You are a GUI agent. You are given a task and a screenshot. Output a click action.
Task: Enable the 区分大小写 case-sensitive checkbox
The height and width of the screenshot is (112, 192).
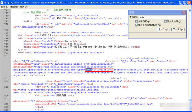[x=166, y=21]
